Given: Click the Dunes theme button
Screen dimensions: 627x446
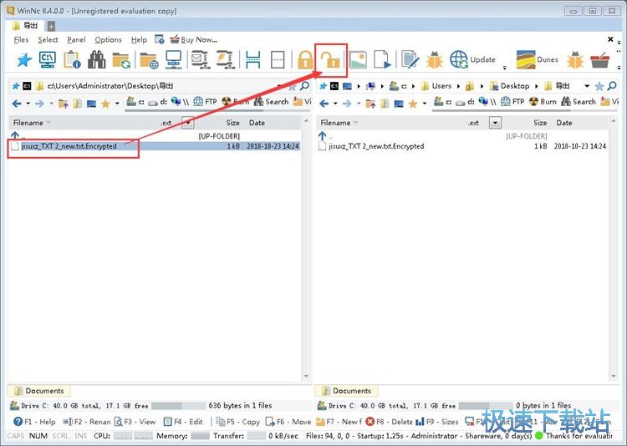Looking at the screenshot, I should click(537, 59).
